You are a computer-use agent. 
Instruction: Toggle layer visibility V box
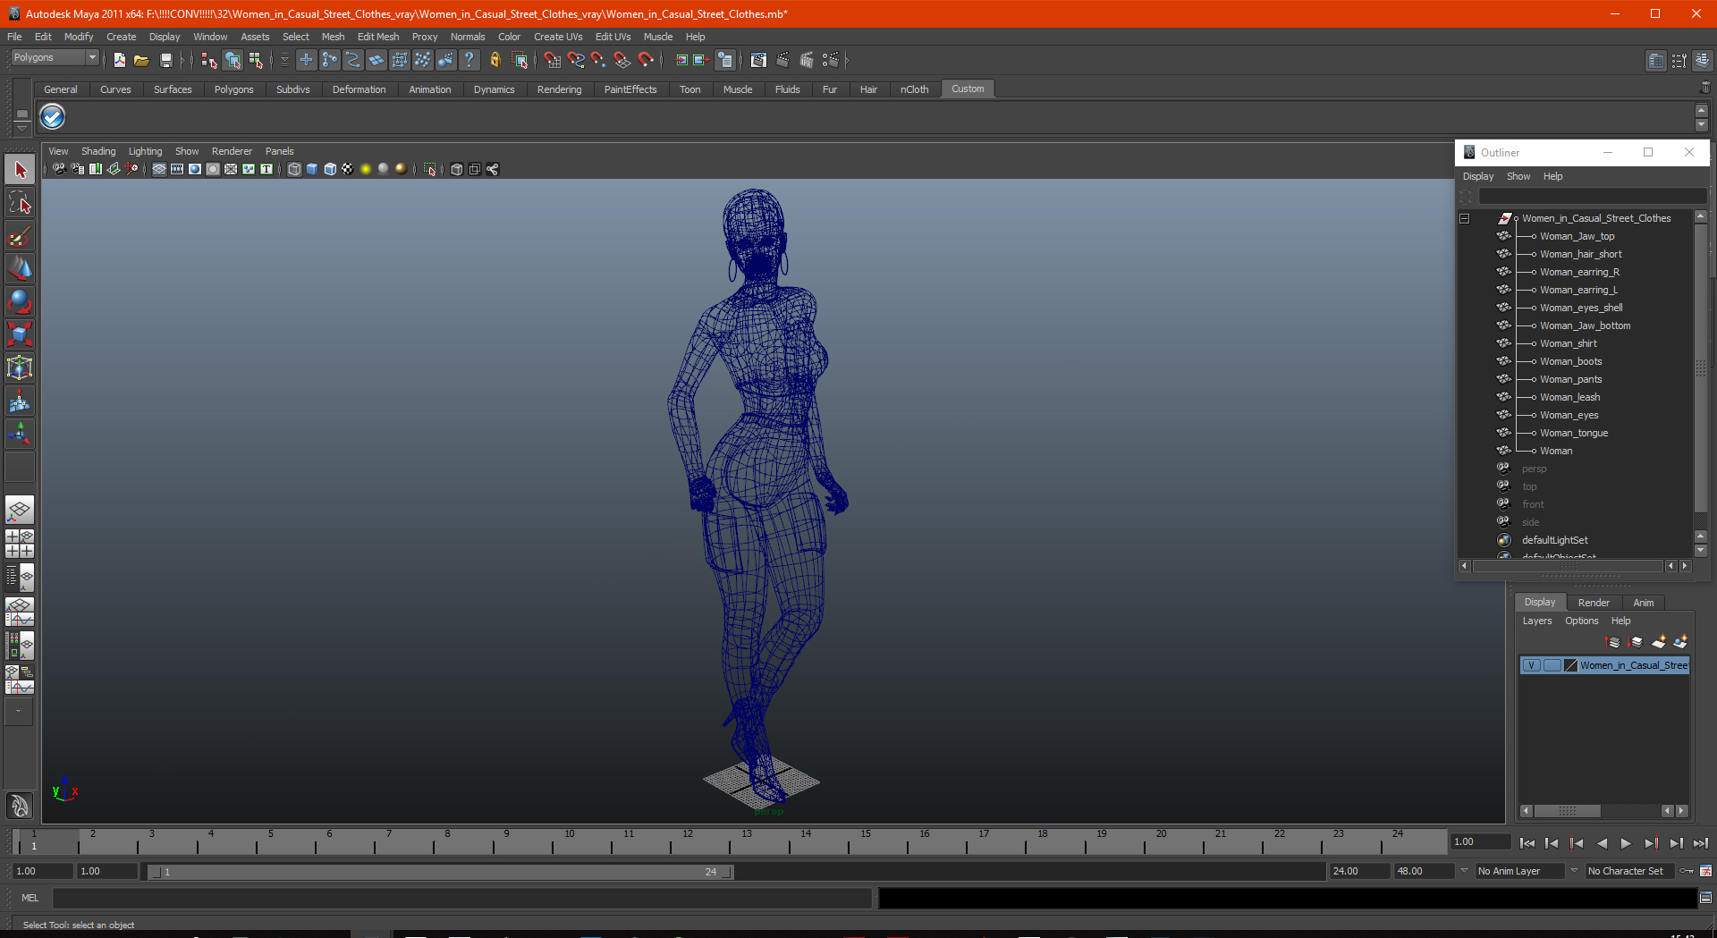pyautogui.click(x=1531, y=665)
